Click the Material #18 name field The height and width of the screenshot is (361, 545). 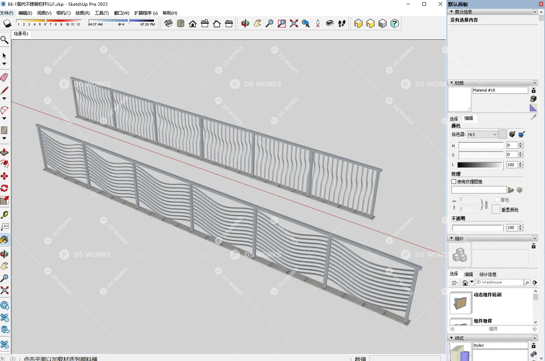500,90
